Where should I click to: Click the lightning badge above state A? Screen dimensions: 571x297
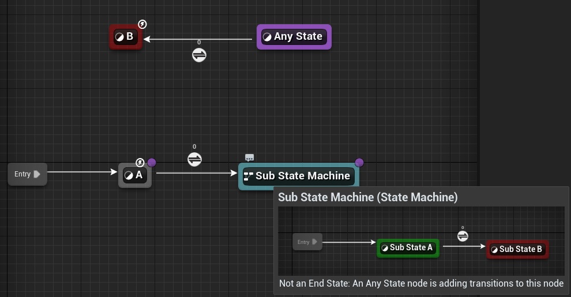140,163
